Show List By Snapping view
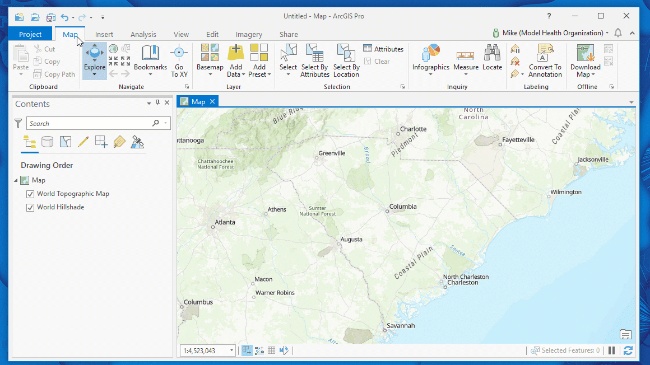Image resolution: width=650 pixels, height=365 pixels. 101,142
